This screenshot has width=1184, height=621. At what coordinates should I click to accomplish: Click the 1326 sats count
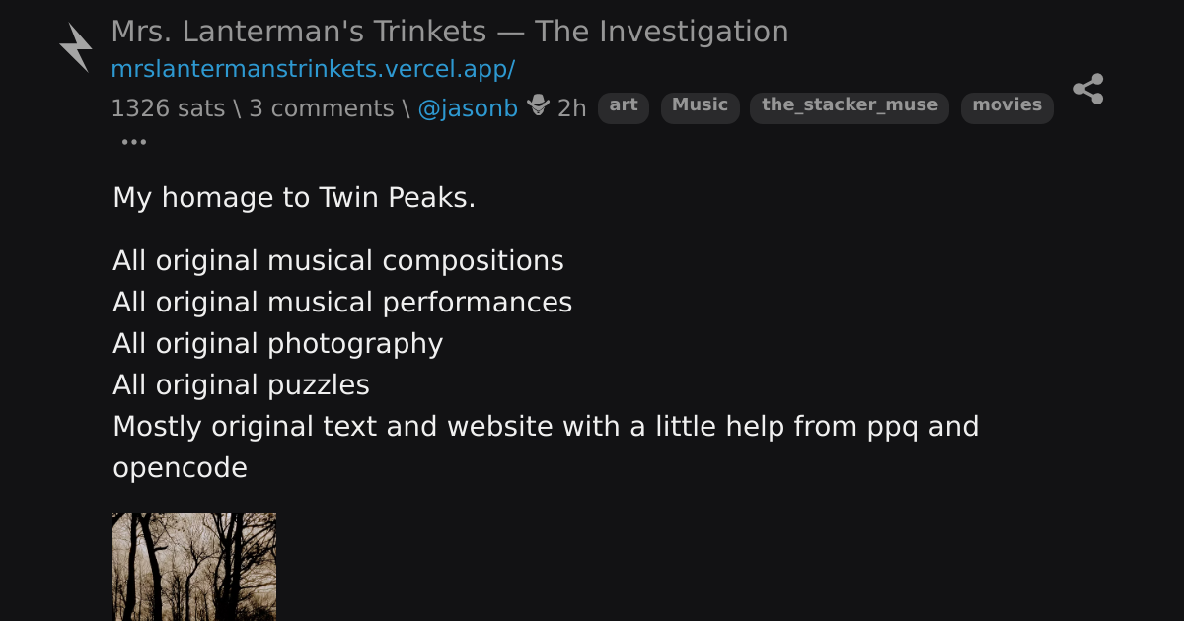coord(168,108)
